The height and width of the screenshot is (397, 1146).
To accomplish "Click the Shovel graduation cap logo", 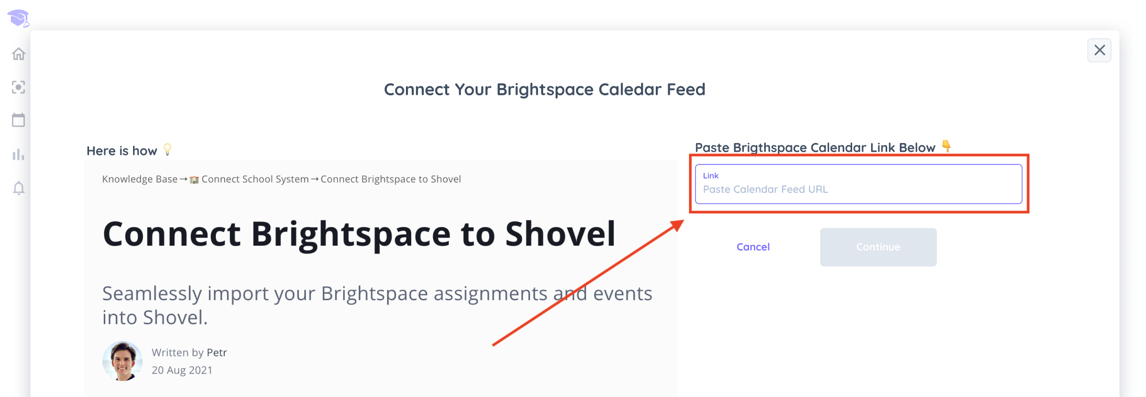I will pyautogui.click(x=18, y=18).
